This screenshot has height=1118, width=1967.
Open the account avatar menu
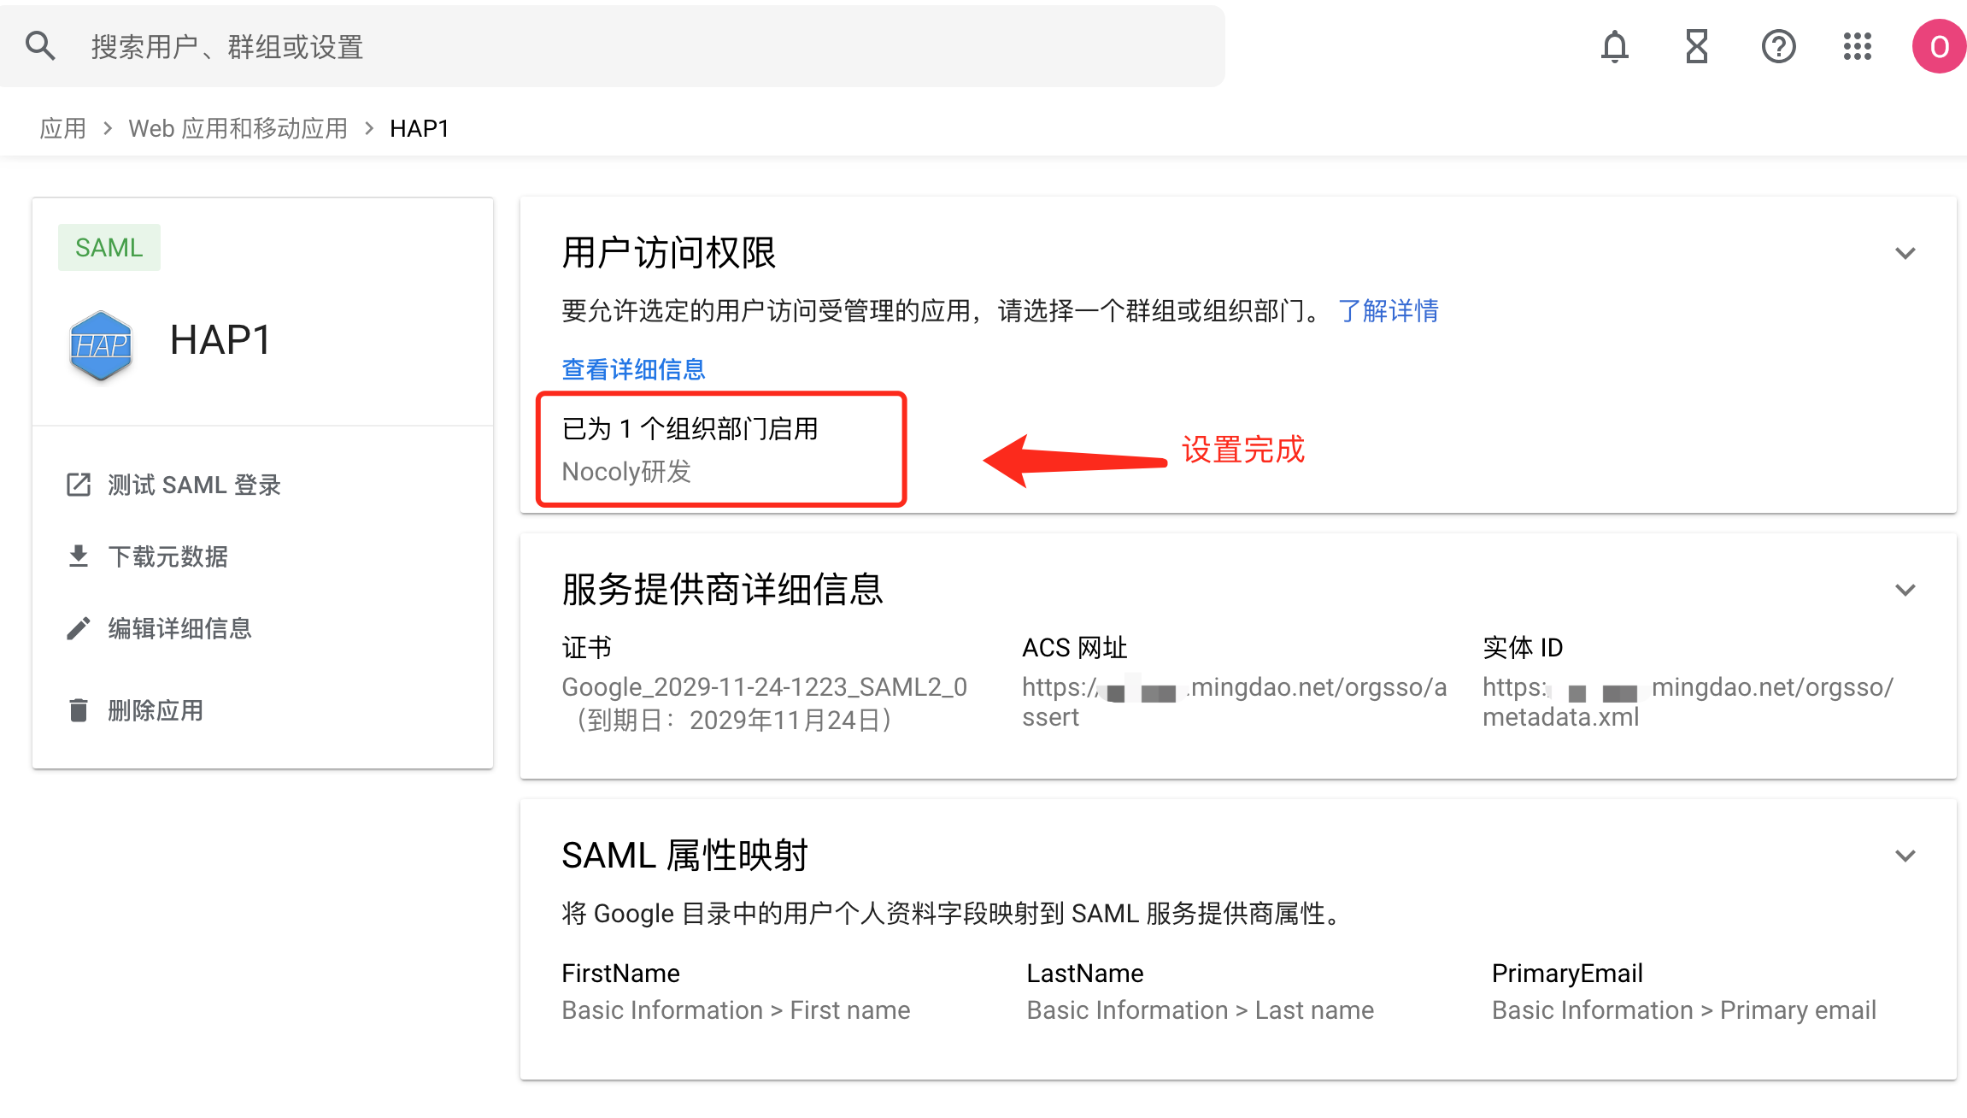coord(1938,46)
